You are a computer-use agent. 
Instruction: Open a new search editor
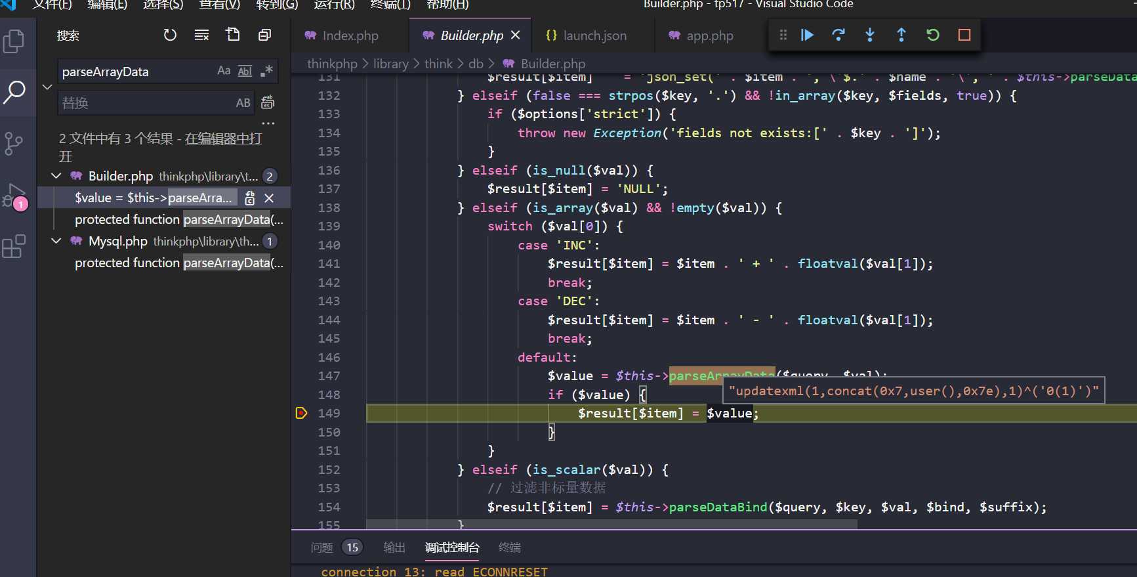(233, 35)
